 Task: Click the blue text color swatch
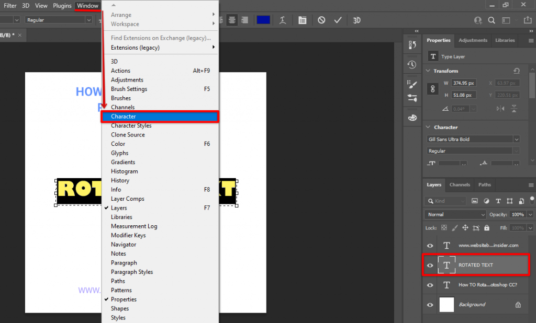point(263,20)
